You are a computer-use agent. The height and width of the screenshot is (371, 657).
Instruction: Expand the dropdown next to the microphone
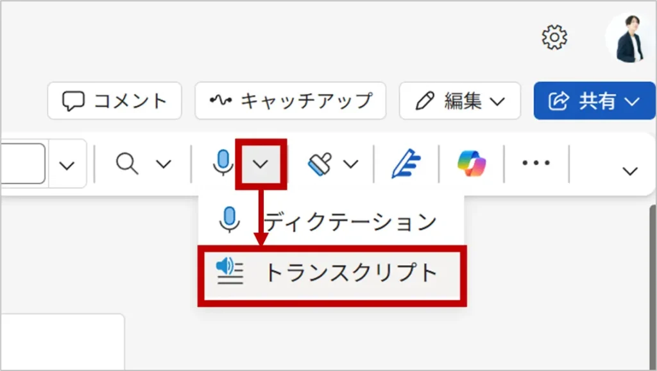coord(260,164)
